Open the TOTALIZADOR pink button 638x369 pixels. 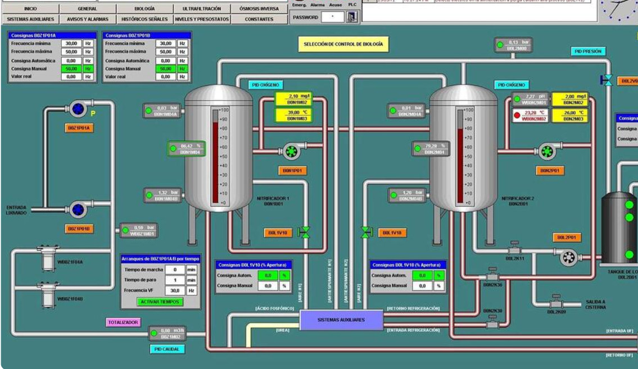123,322
